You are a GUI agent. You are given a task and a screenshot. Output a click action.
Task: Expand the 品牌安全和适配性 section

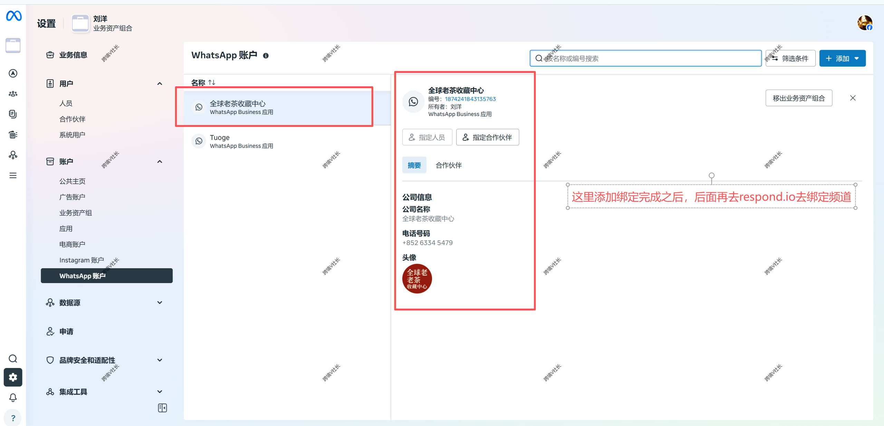pyautogui.click(x=160, y=360)
